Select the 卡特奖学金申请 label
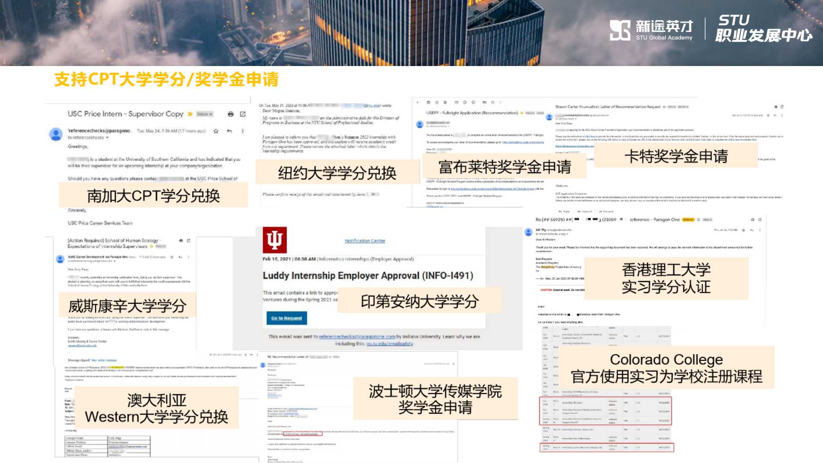The image size is (823, 463). pos(676,156)
